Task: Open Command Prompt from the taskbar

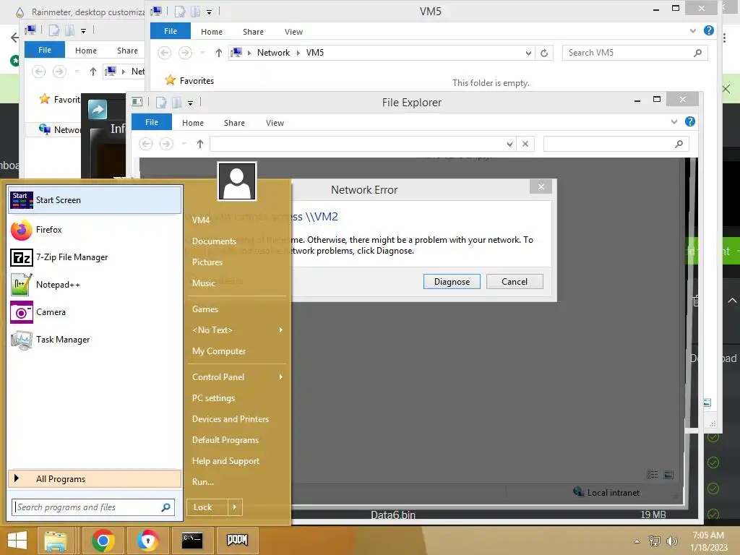Action: 192,541
